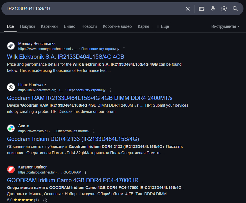Open options menu for Memory Benchmarks result

[x=124, y=49]
